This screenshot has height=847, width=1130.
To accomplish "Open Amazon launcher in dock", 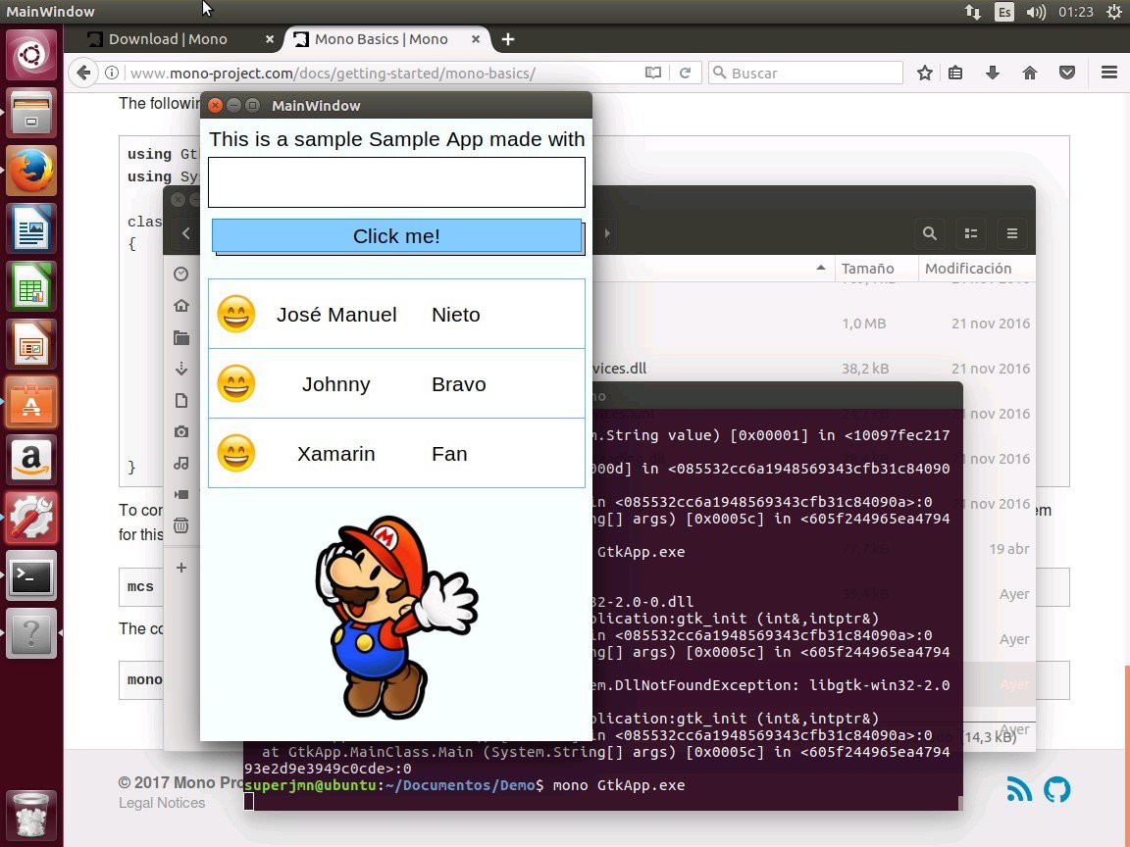I will click(31, 460).
